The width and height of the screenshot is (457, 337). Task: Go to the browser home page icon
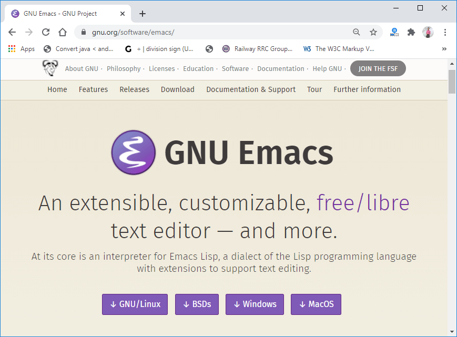tap(63, 32)
